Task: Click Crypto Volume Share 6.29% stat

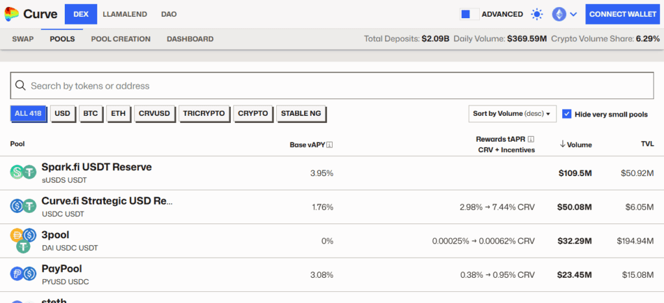Action: (x=605, y=39)
